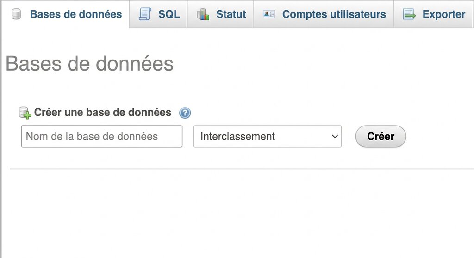
Task: Select the Comptes utilisateurs tab
Action: coord(334,14)
